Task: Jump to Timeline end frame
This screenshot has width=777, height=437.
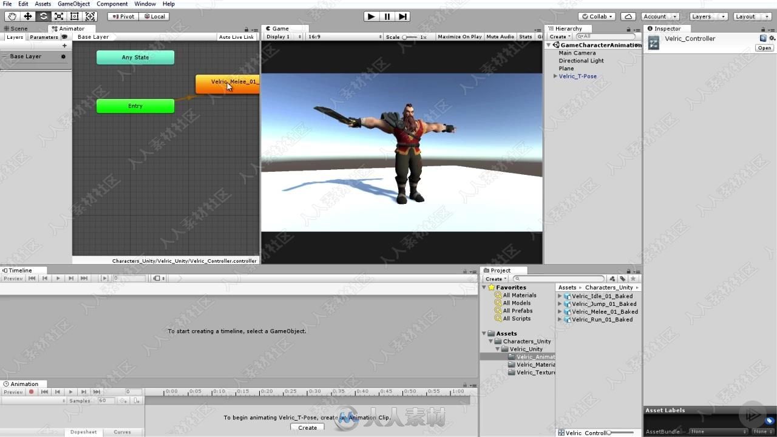Action: click(84, 278)
